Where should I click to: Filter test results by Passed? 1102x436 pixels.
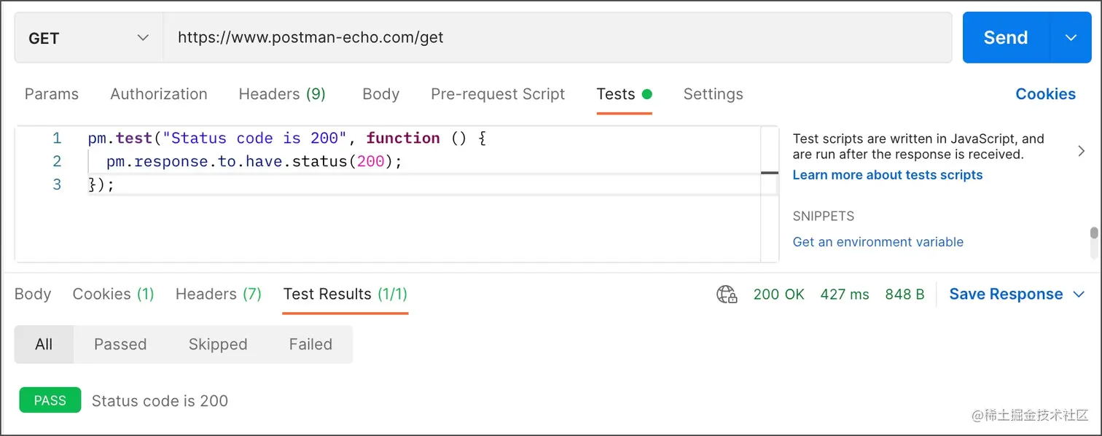point(120,344)
